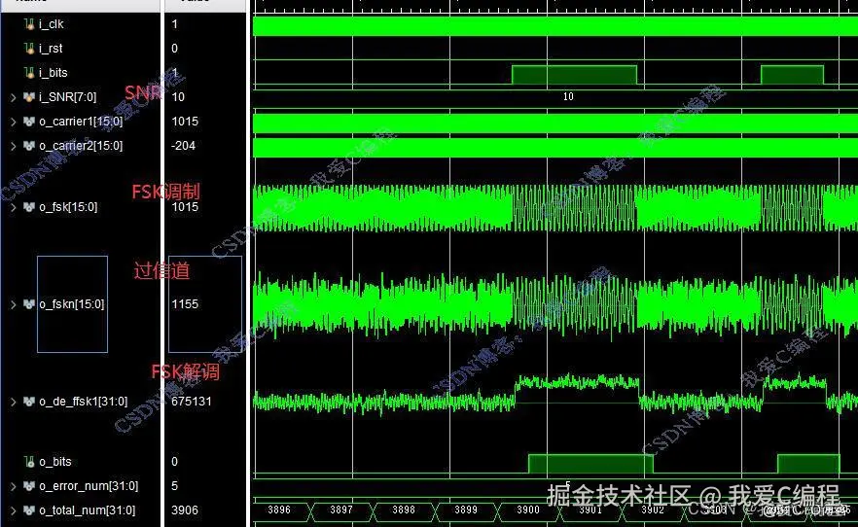Viewport: 858px width, 527px height.
Task: Select the o_fskn[15:0] signal name
Action: pos(72,304)
